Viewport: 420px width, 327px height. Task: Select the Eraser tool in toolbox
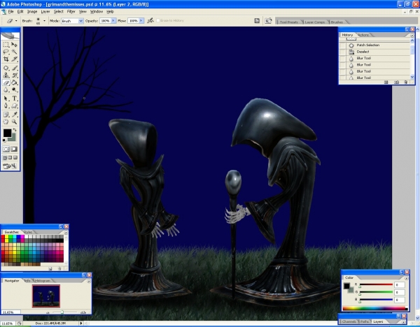[x=6, y=82]
